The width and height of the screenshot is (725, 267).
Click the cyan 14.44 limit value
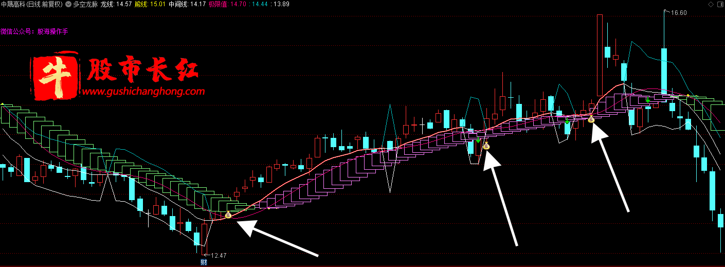click(260, 4)
